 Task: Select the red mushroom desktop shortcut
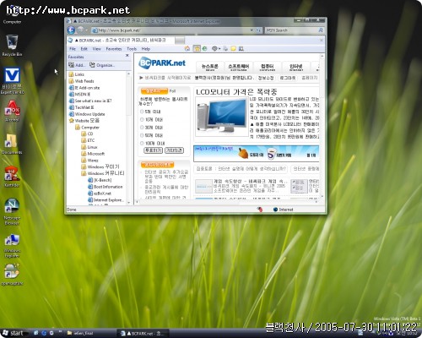coord(12,177)
